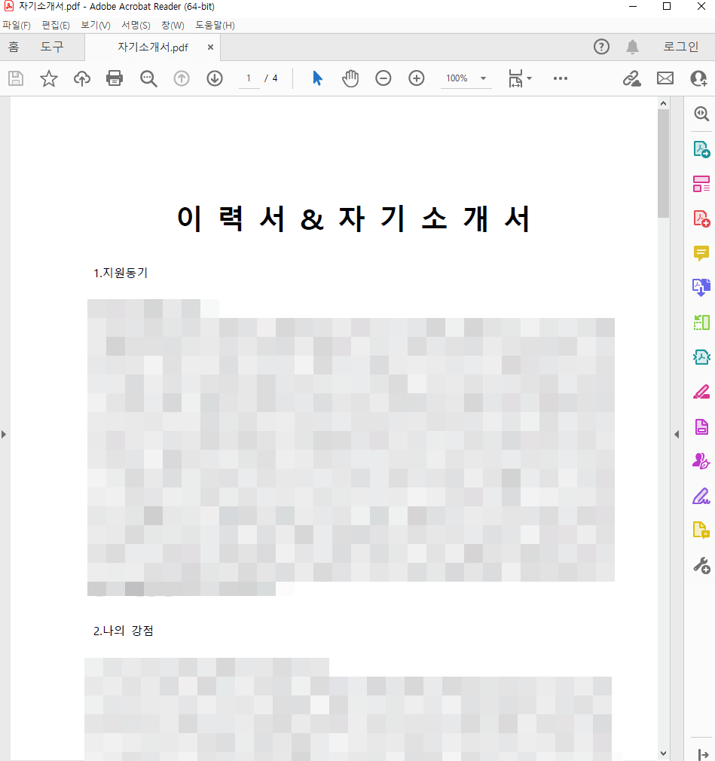Click the 로그인 sign-in button

[x=680, y=47]
